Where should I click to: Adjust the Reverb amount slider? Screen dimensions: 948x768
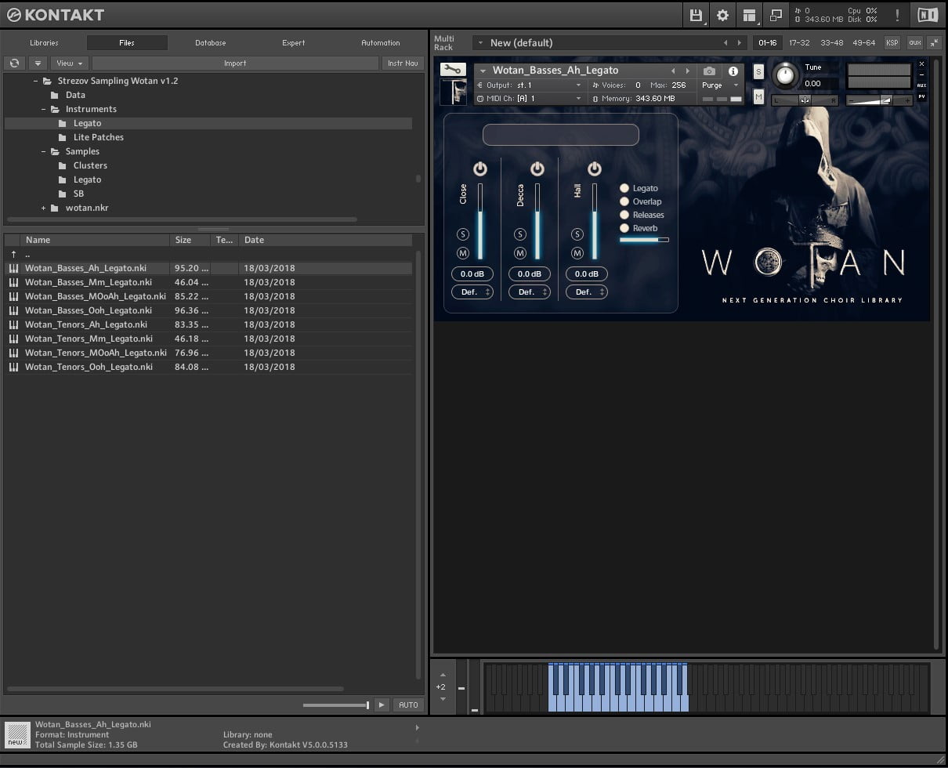[644, 239]
